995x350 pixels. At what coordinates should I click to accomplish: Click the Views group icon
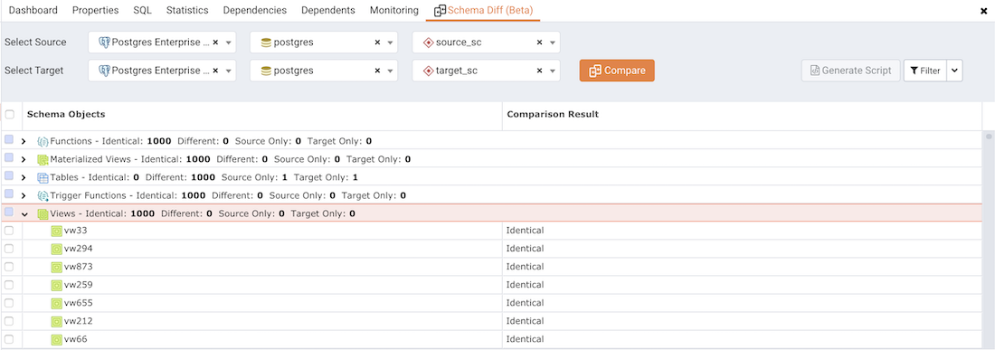pos(43,214)
